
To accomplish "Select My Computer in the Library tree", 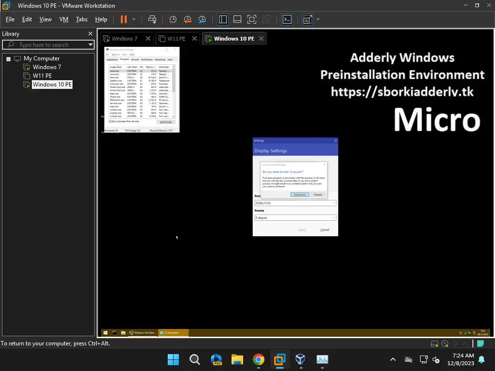I will tap(42, 58).
